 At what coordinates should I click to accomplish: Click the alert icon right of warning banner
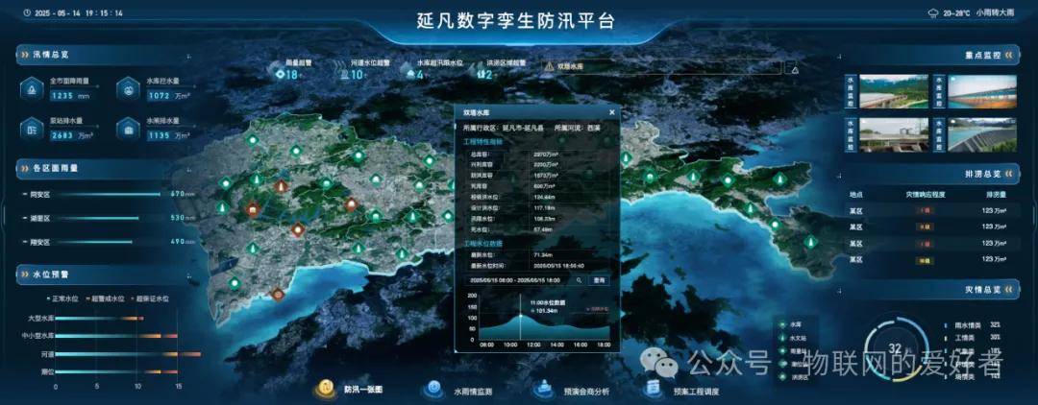tap(792, 67)
